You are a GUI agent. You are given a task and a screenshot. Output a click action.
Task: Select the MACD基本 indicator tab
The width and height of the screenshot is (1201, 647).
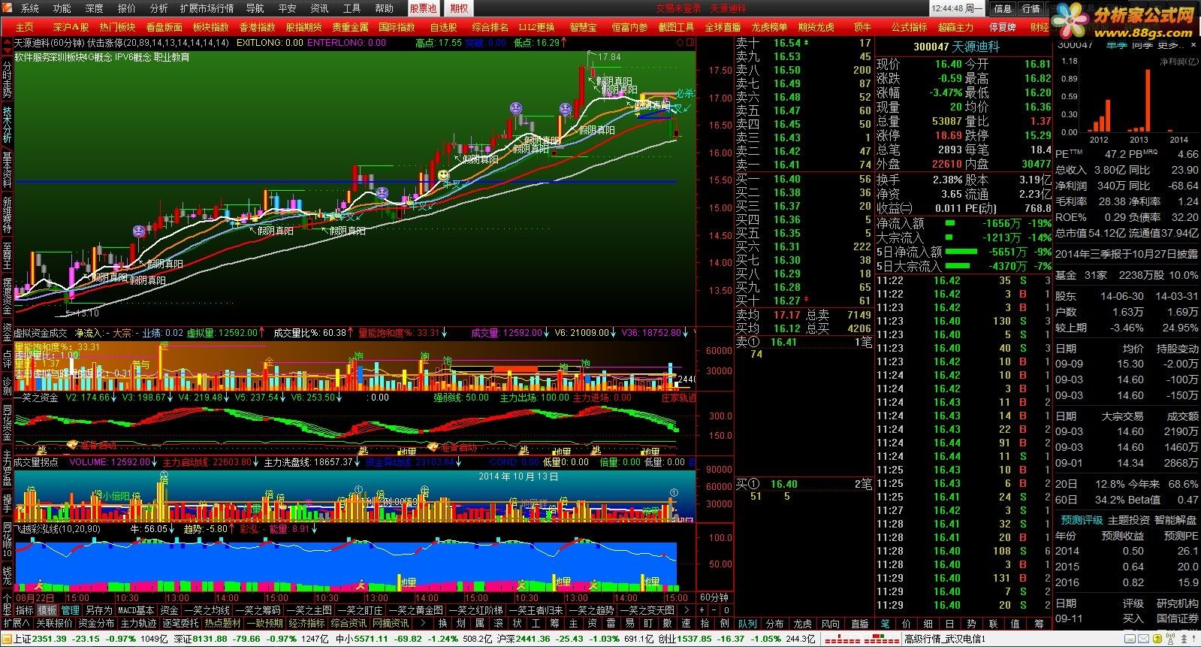(136, 610)
